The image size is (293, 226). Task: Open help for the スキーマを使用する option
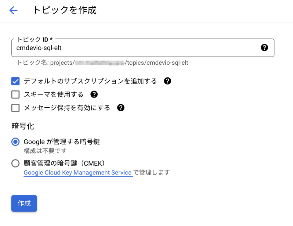tap(94, 95)
